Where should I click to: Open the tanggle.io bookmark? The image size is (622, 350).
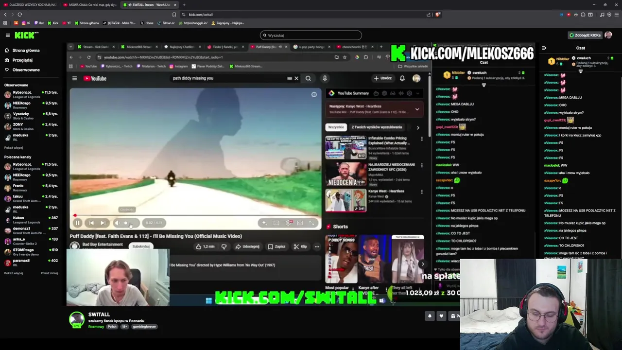tap(193, 23)
